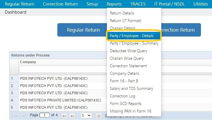The image size is (212, 120).
Task: Click the page number input field
Action: click(x=45, y=115)
